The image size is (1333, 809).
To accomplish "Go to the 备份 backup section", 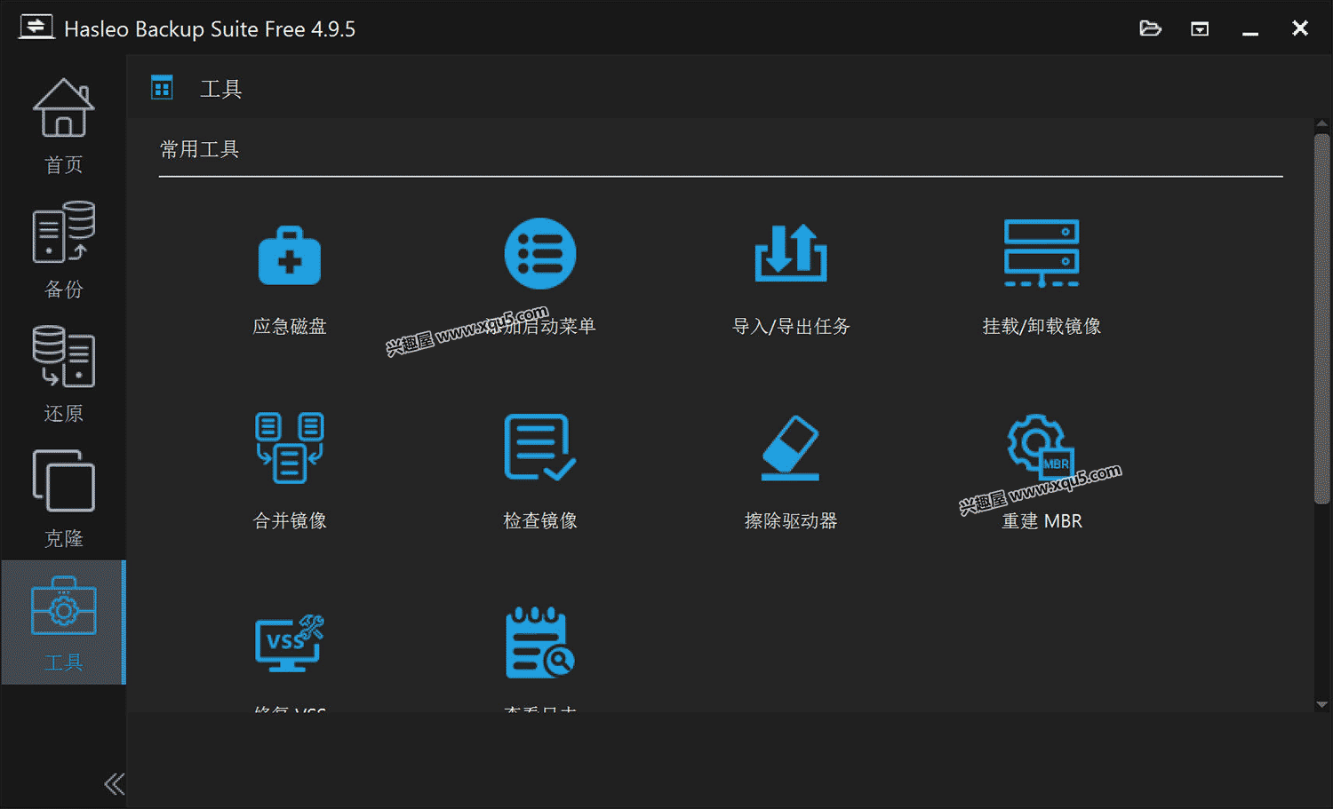I will (63, 250).
